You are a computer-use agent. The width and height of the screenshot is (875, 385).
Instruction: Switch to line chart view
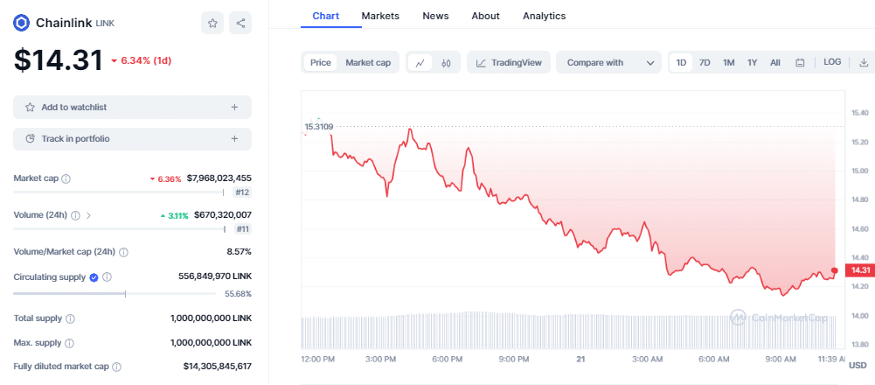[x=420, y=63]
